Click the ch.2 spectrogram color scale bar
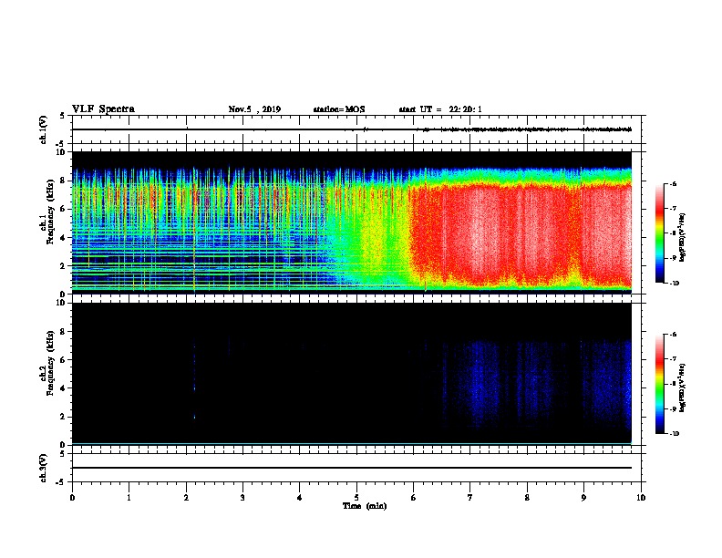This screenshot has width=722, height=558. pos(659,384)
